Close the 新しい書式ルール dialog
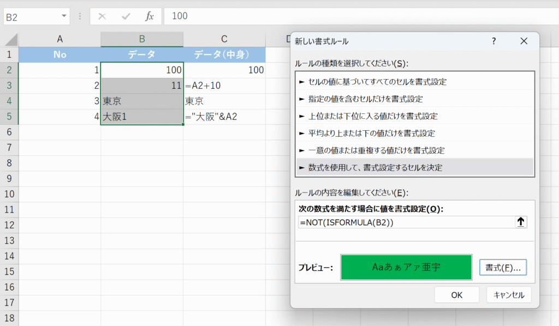Viewport: 559px width, 326px height. tap(524, 41)
